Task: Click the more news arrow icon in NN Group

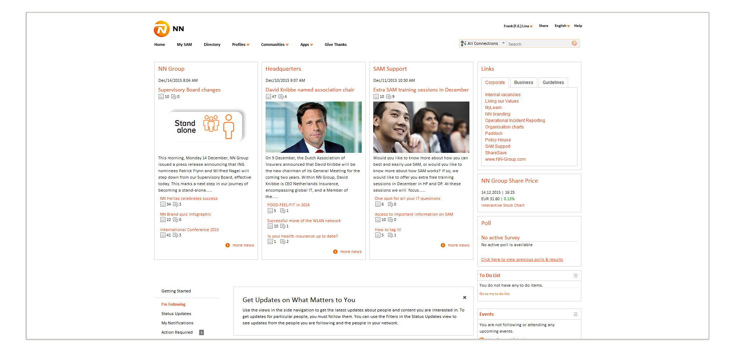Action: point(228,245)
